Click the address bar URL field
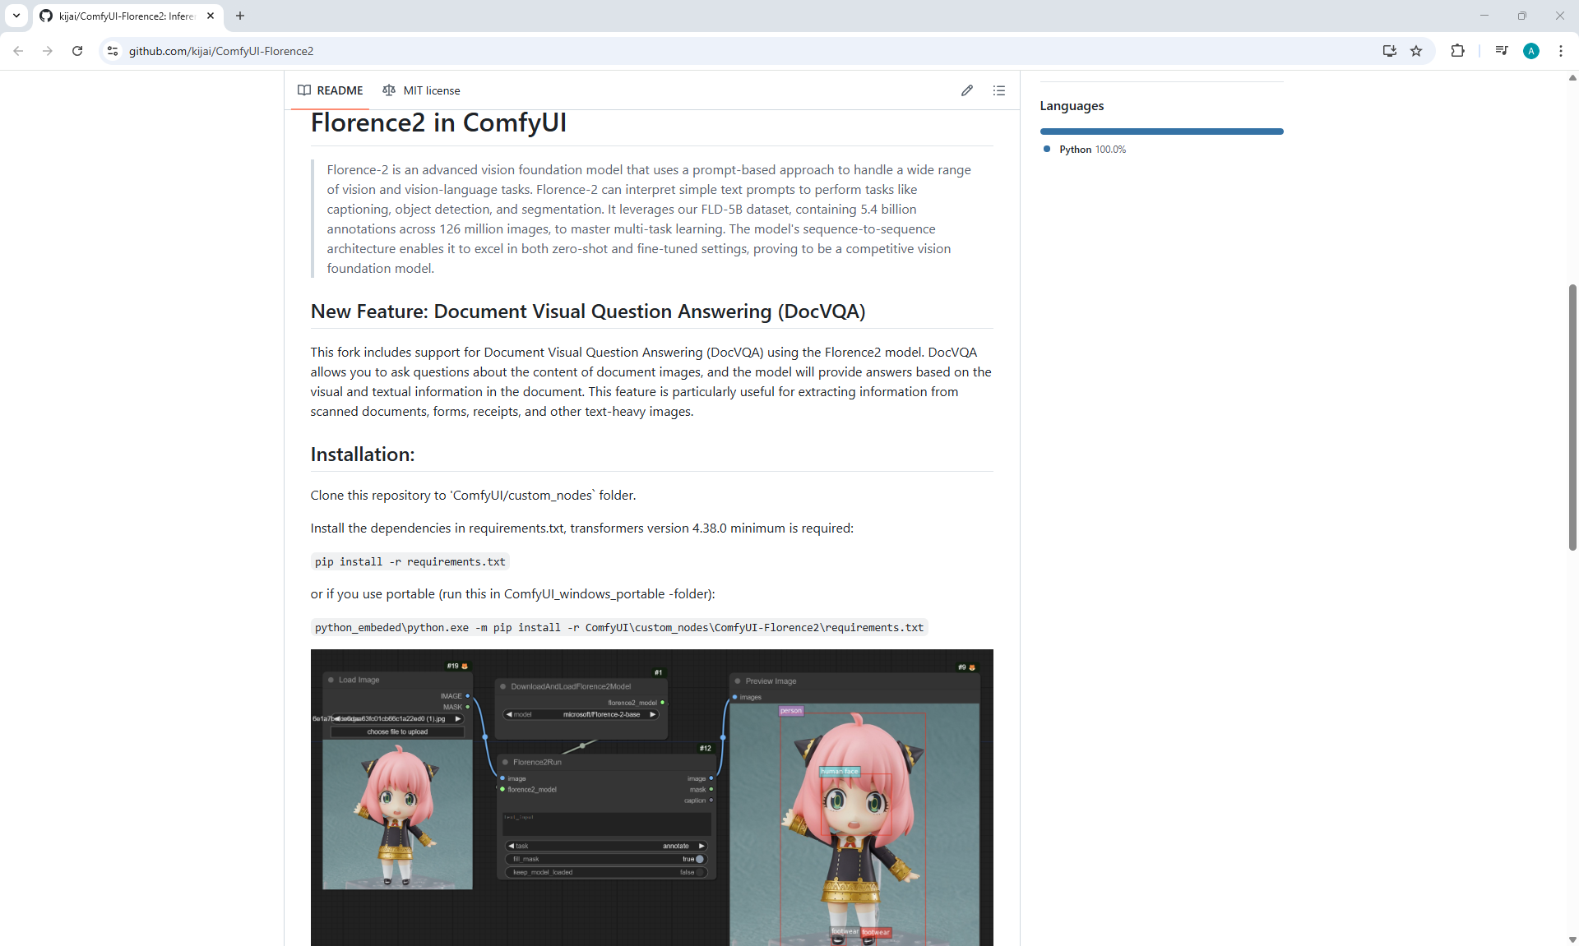 point(658,51)
